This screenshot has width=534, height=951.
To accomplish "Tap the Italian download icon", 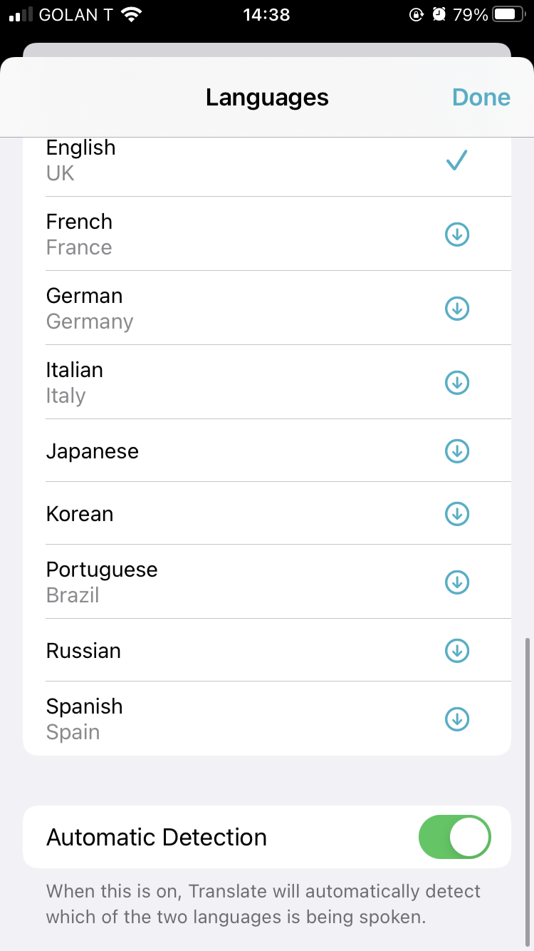I will 456,382.
